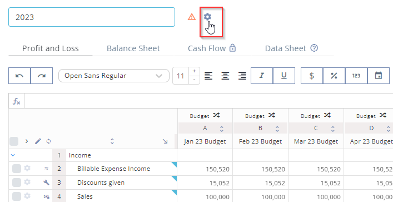Click approximate symbol icon on row 2
Screen dimensions: 393x202
(x=46, y=169)
